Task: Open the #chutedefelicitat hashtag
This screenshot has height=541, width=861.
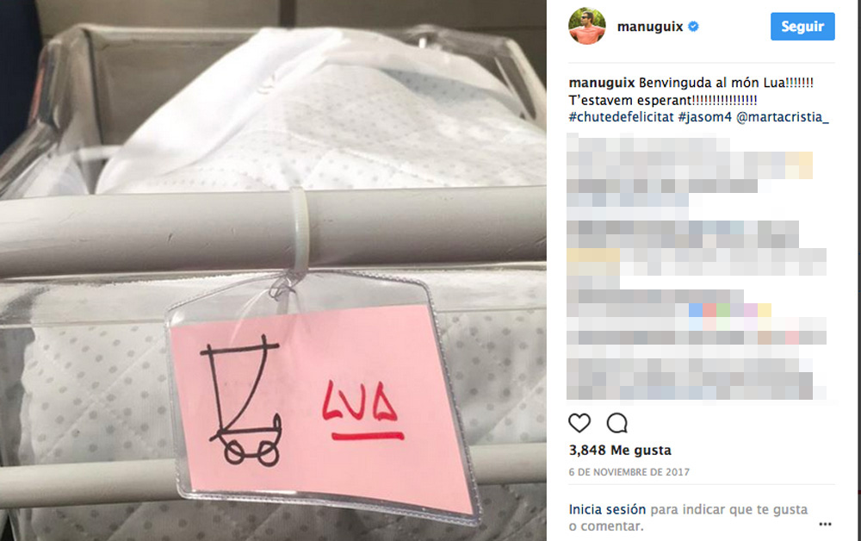Action: tap(621, 117)
